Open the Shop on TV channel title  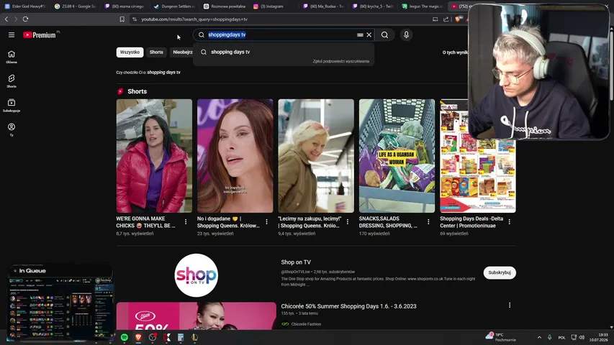tap(296, 262)
